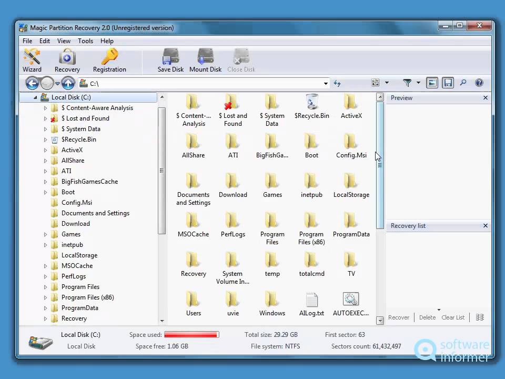Select LocalStorage in the folder tree
This screenshot has height=379, width=505.
click(x=79, y=255)
